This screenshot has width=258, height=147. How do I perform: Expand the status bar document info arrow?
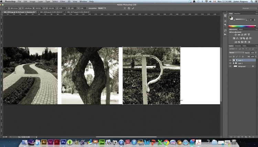(x=36, y=137)
